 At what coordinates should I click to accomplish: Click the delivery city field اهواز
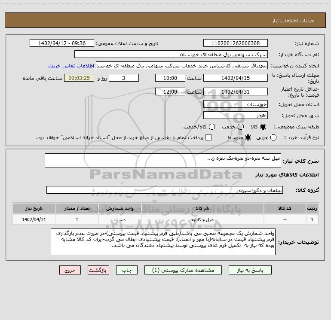coord(236,116)
